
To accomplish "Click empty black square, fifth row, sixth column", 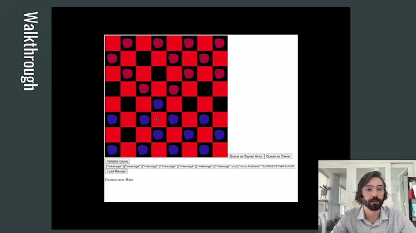I will click(190, 104).
